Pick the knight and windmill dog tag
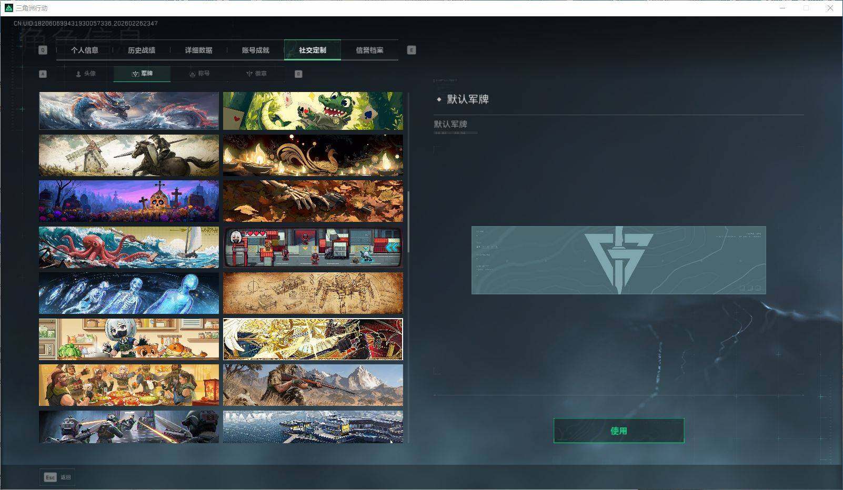Image resolution: width=843 pixels, height=490 pixels. coord(129,155)
